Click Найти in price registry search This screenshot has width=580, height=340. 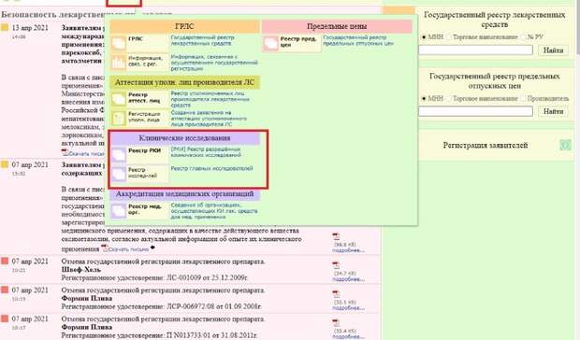coord(553,111)
